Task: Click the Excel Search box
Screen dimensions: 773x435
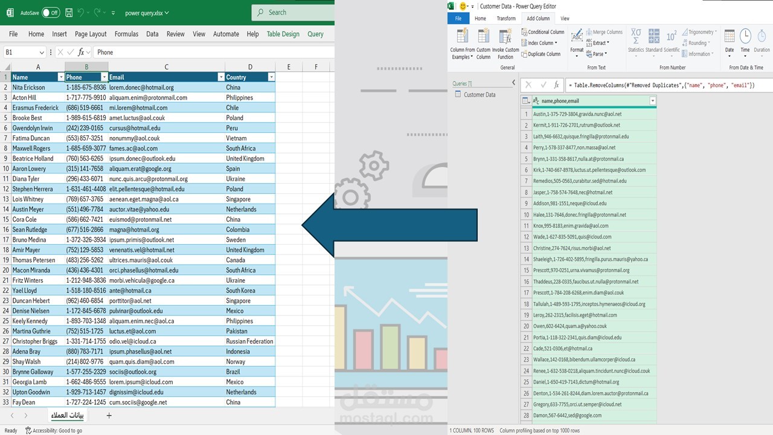Action: pyautogui.click(x=293, y=12)
